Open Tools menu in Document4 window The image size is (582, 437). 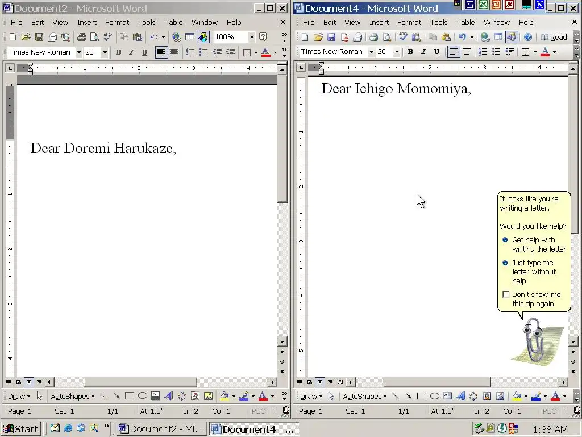439,23
